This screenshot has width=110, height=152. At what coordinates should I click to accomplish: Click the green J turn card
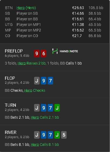click(57, 108)
